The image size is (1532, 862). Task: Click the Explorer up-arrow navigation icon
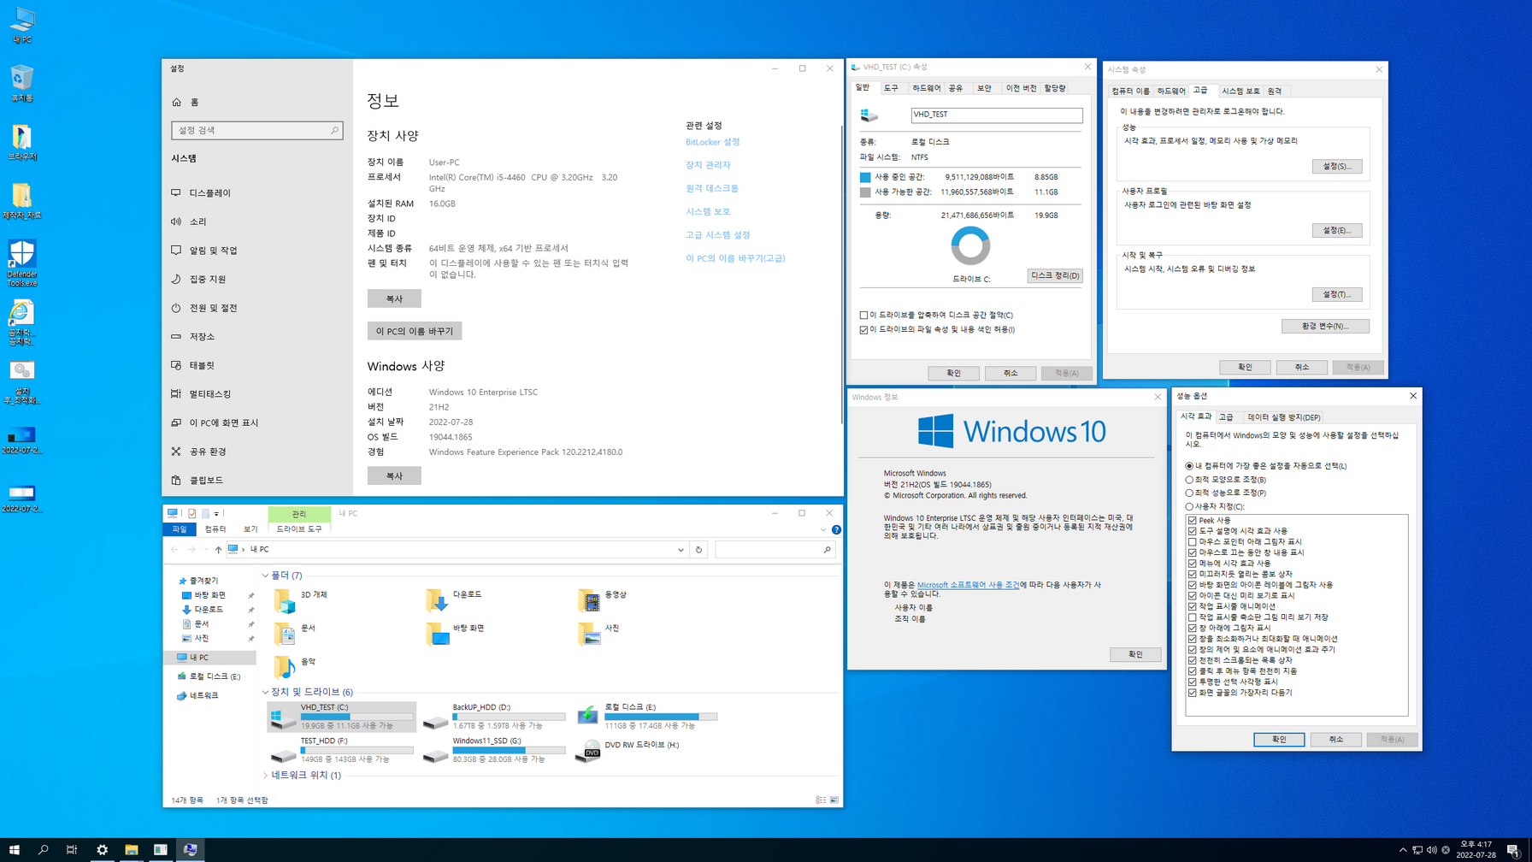click(218, 550)
